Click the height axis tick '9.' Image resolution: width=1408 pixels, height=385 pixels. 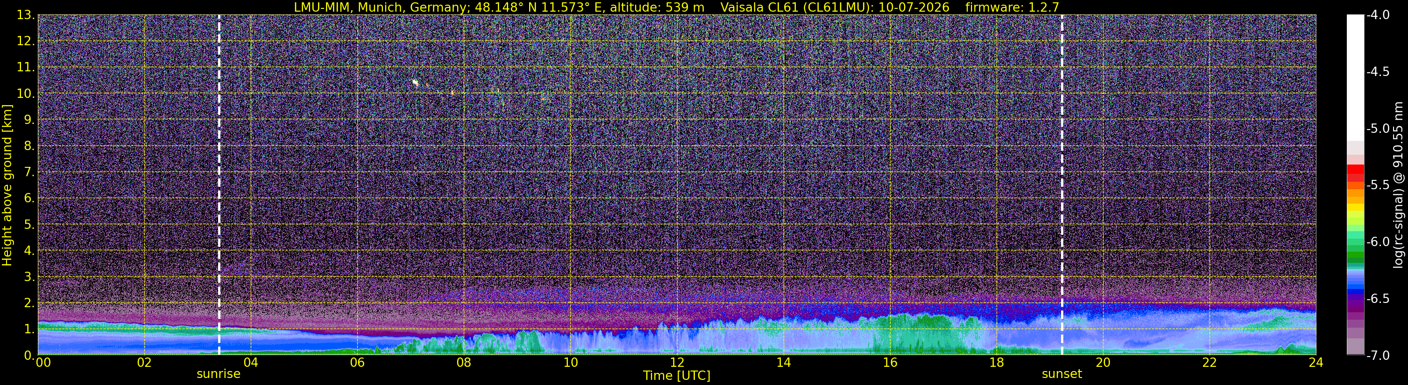29,120
